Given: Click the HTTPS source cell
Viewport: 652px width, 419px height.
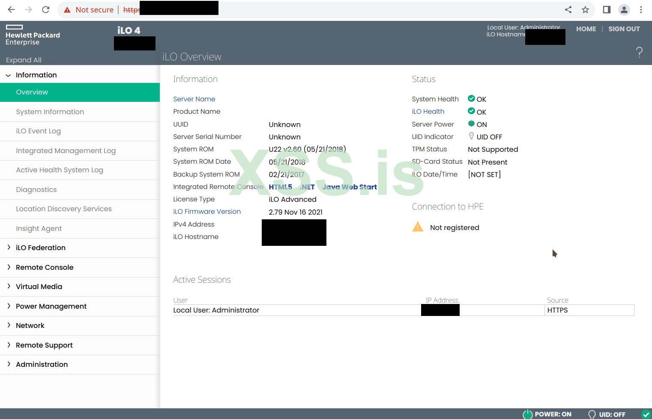Looking at the screenshot, I should click(x=589, y=310).
